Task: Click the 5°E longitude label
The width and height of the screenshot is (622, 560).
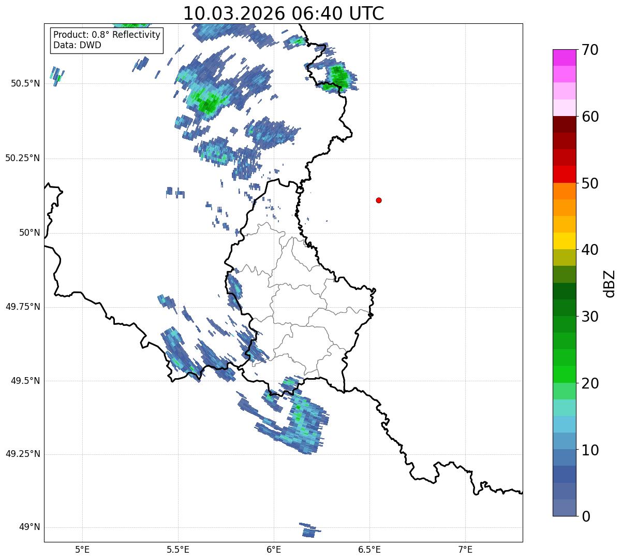Action: [82, 550]
